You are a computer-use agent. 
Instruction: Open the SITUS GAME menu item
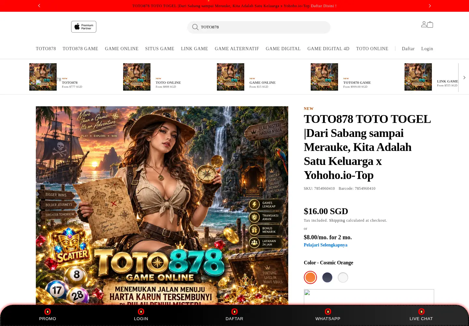point(160,49)
